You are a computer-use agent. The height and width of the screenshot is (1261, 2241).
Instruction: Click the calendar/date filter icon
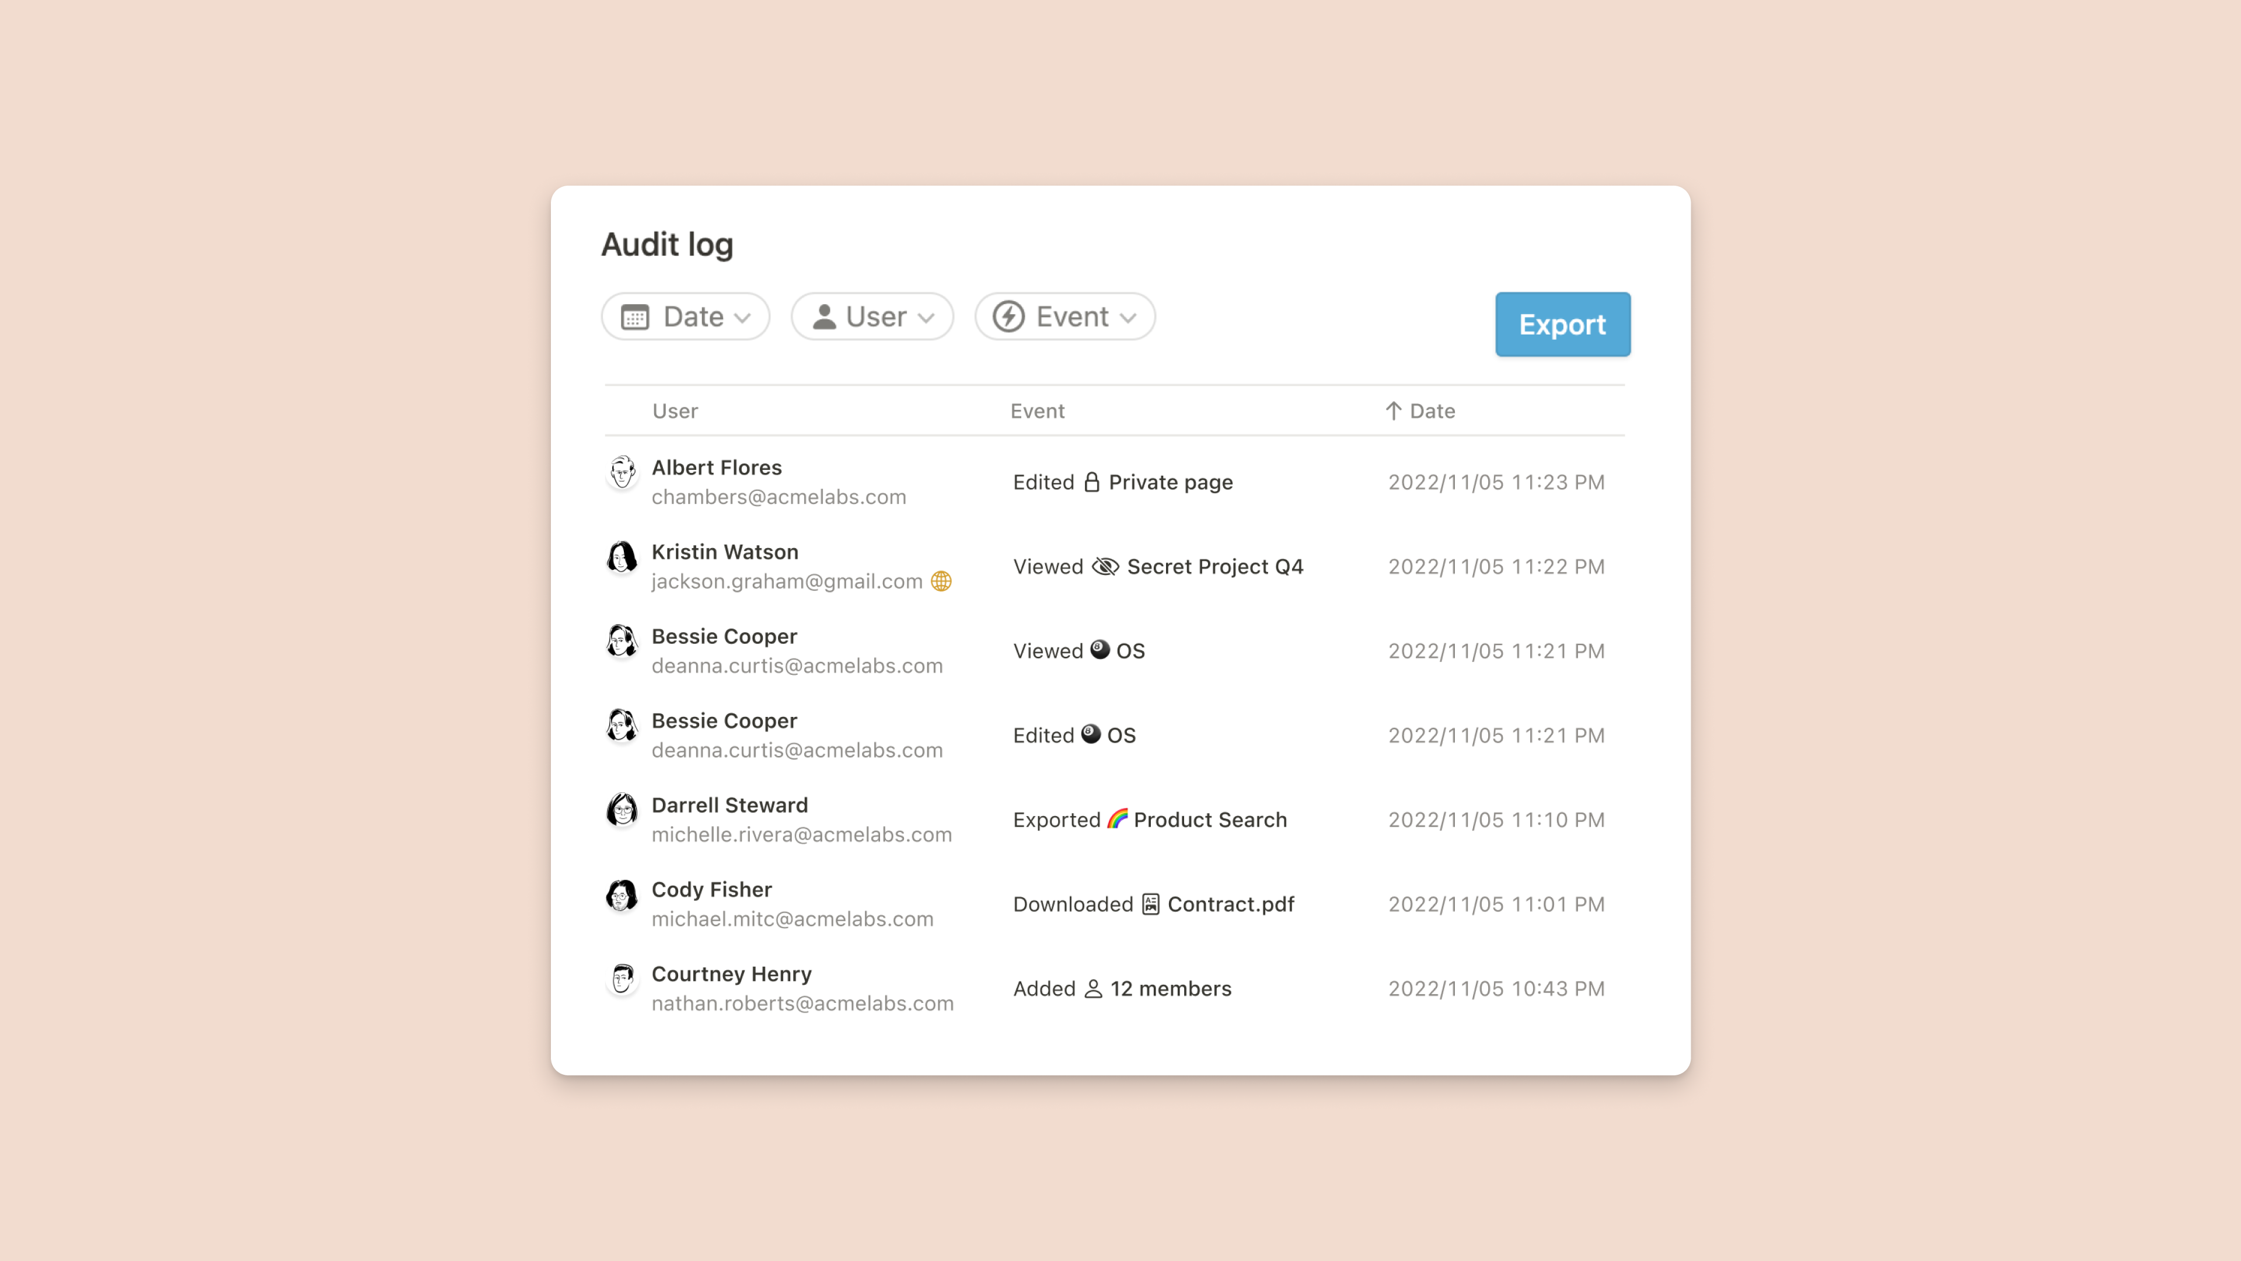(x=634, y=316)
